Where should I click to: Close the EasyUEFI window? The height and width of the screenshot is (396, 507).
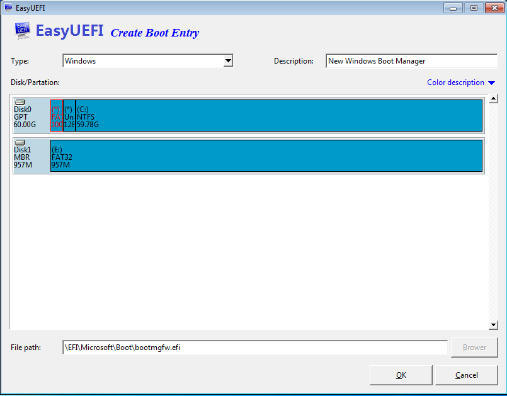click(x=494, y=8)
